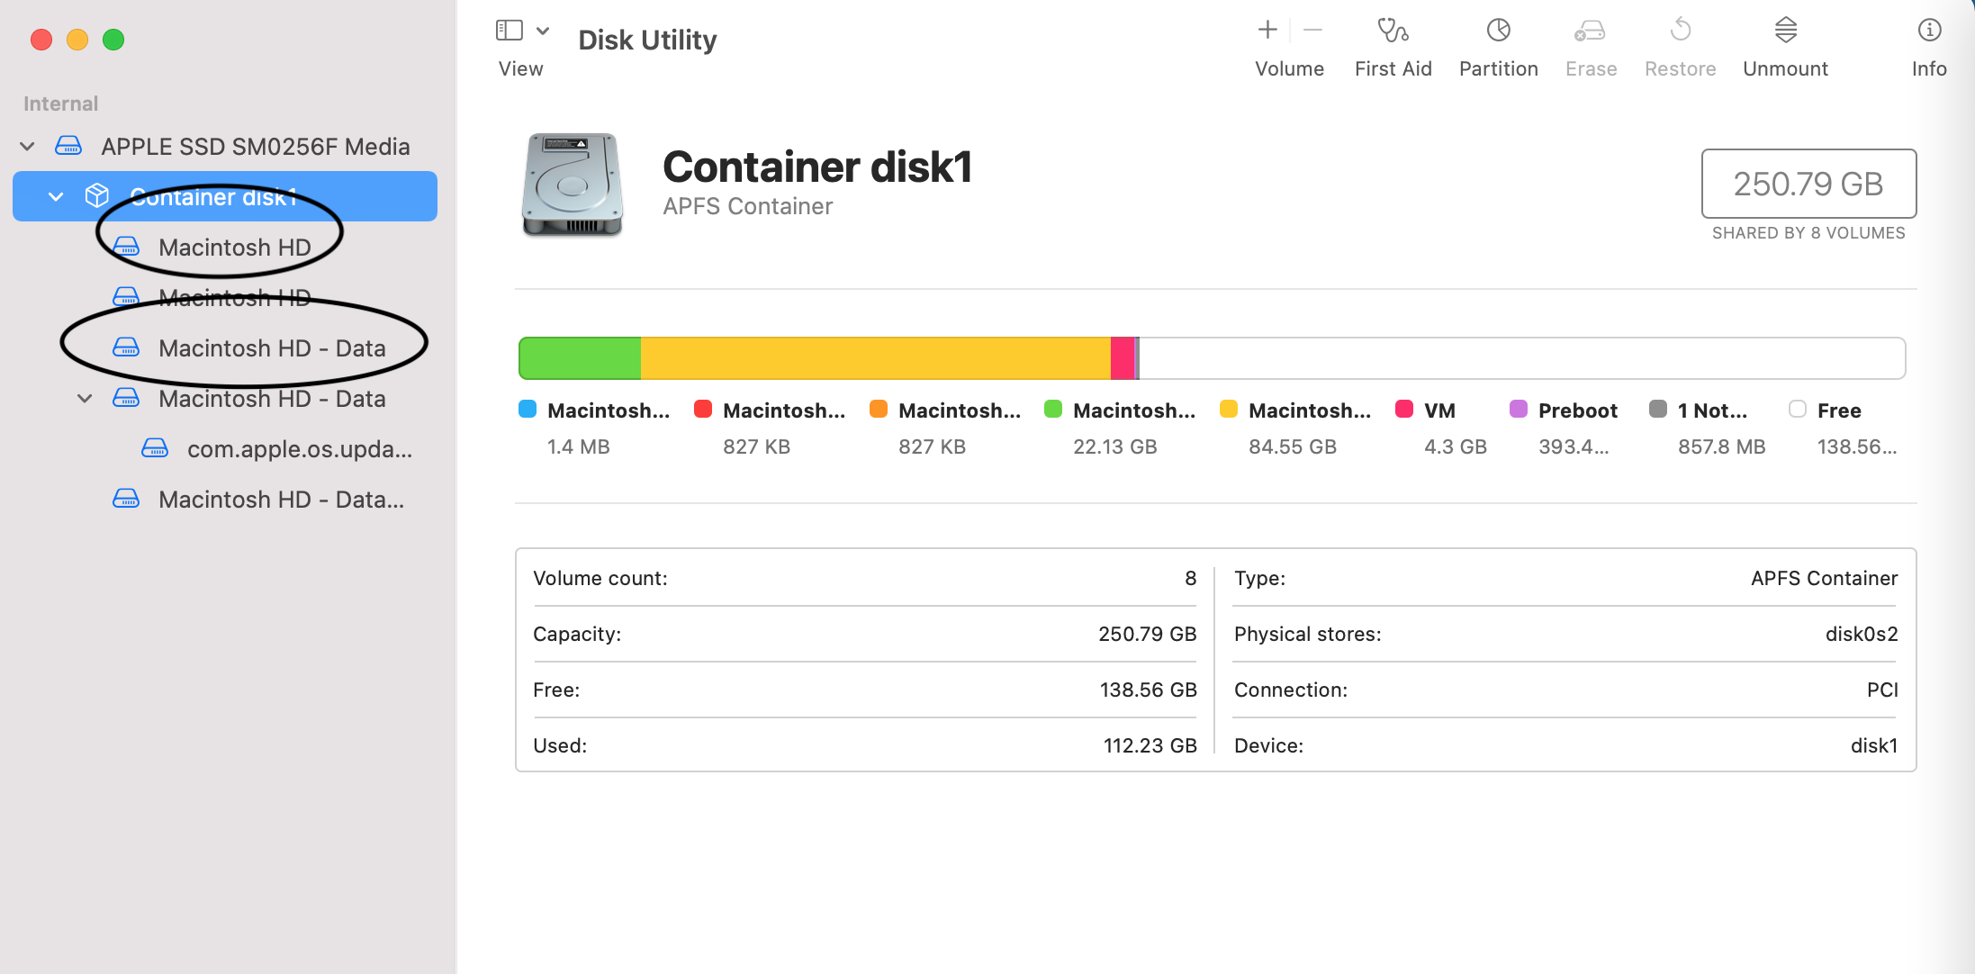Click the large hard drive image
The width and height of the screenshot is (1975, 974).
(x=573, y=184)
